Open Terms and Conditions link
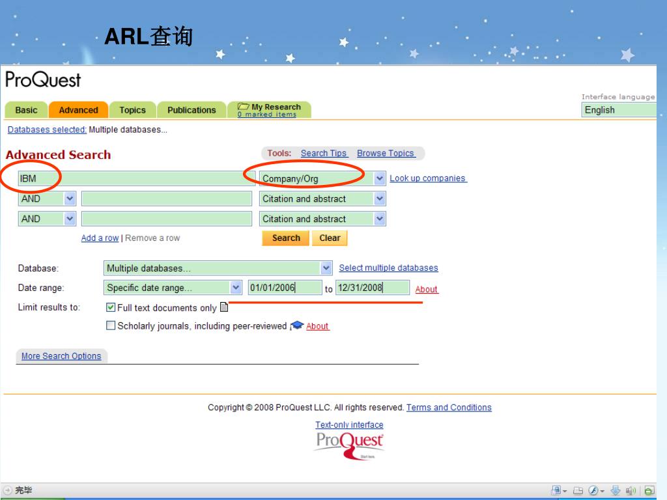The height and width of the screenshot is (500, 667). point(449,408)
